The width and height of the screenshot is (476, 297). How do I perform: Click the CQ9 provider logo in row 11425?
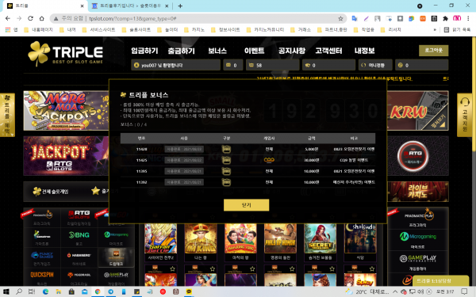[x=269, y=160]
